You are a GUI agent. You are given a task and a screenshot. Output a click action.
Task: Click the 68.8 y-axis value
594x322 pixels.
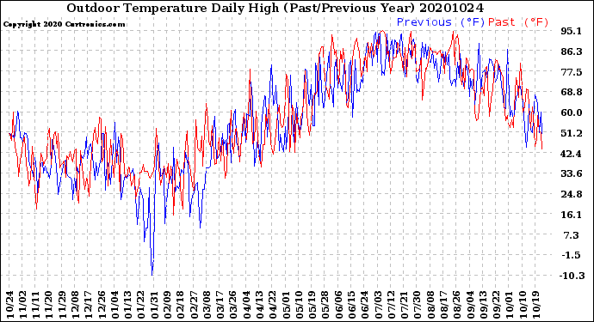pyautogui.click(x=571, y=92)
